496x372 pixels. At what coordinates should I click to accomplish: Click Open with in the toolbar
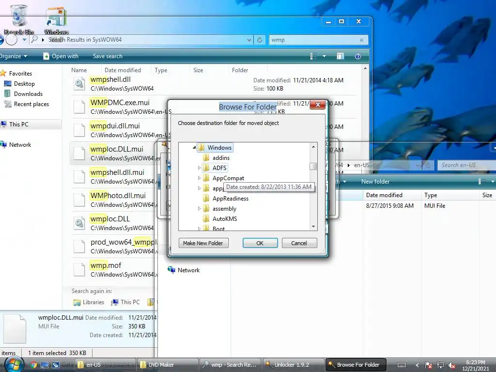[x=61, y=56]
